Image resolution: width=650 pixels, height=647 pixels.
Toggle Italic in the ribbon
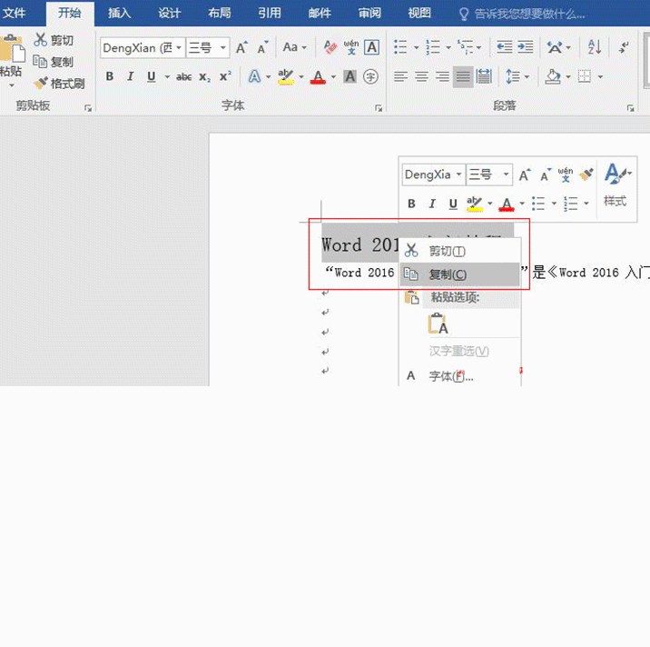[131, 76]
